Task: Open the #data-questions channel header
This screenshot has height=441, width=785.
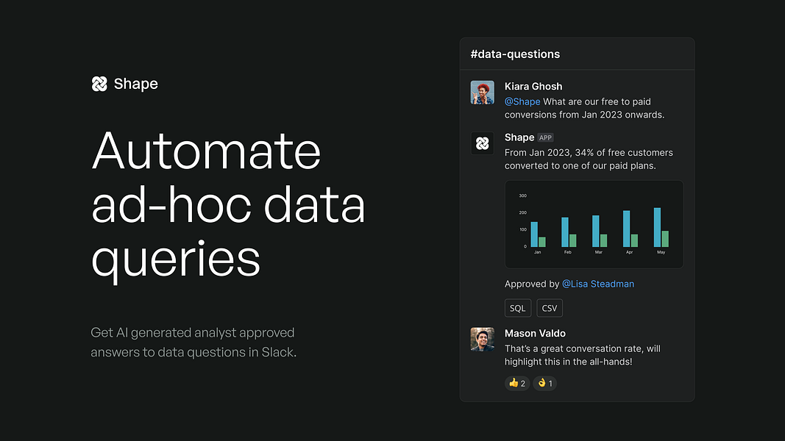Action: (515, 54)
